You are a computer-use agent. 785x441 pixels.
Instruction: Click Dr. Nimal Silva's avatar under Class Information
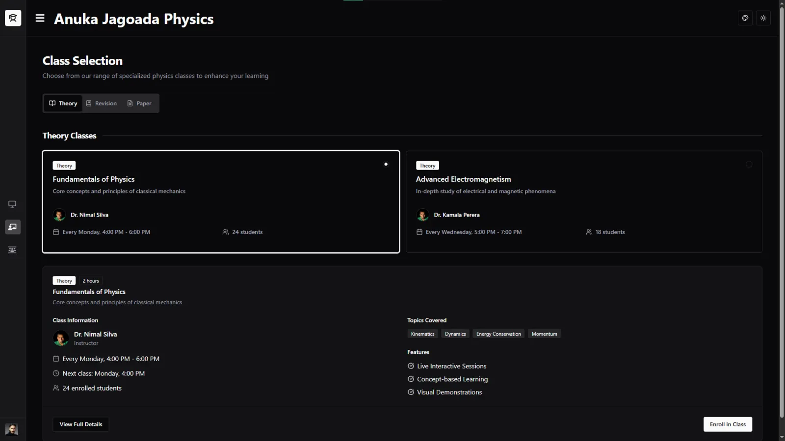pos(61,338)
